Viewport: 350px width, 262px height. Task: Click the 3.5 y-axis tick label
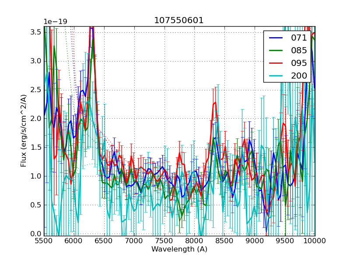[x=36, y=32]
